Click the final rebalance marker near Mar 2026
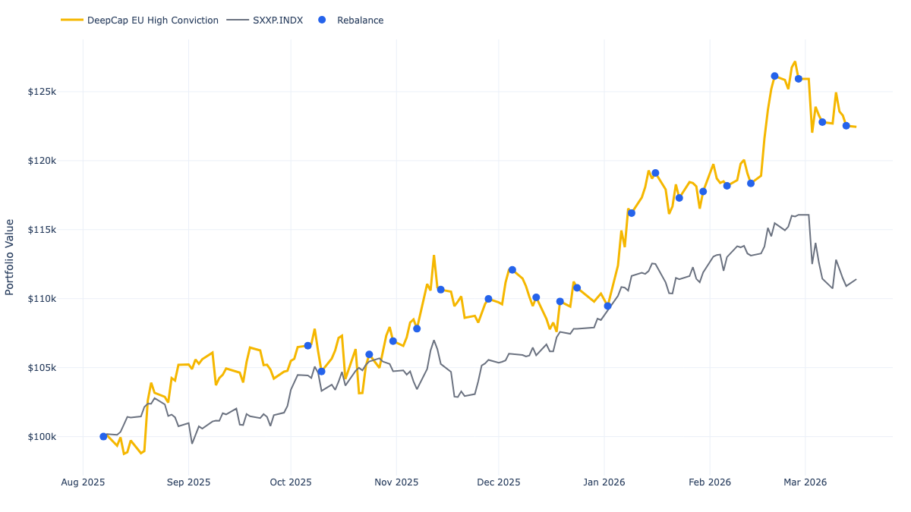The height and width of the screenshot is (512, 911). pos(846,126)
